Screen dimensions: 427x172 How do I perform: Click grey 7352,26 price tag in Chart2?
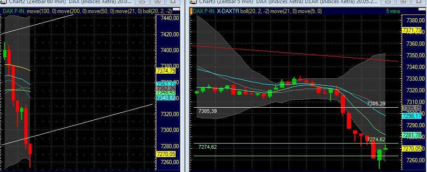point(166,89)
